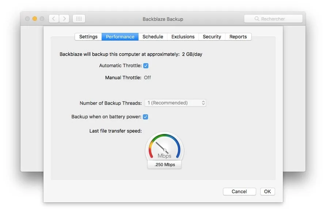Go back with the left arrow button
Screen dimensions: 326x210
pyautogui.click(x=54, y=19)
